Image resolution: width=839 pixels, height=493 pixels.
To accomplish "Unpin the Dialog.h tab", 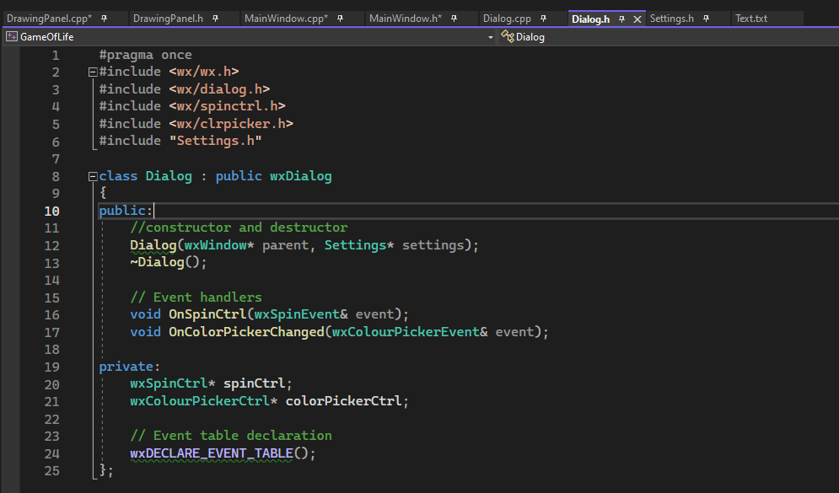I will [621, 17].
